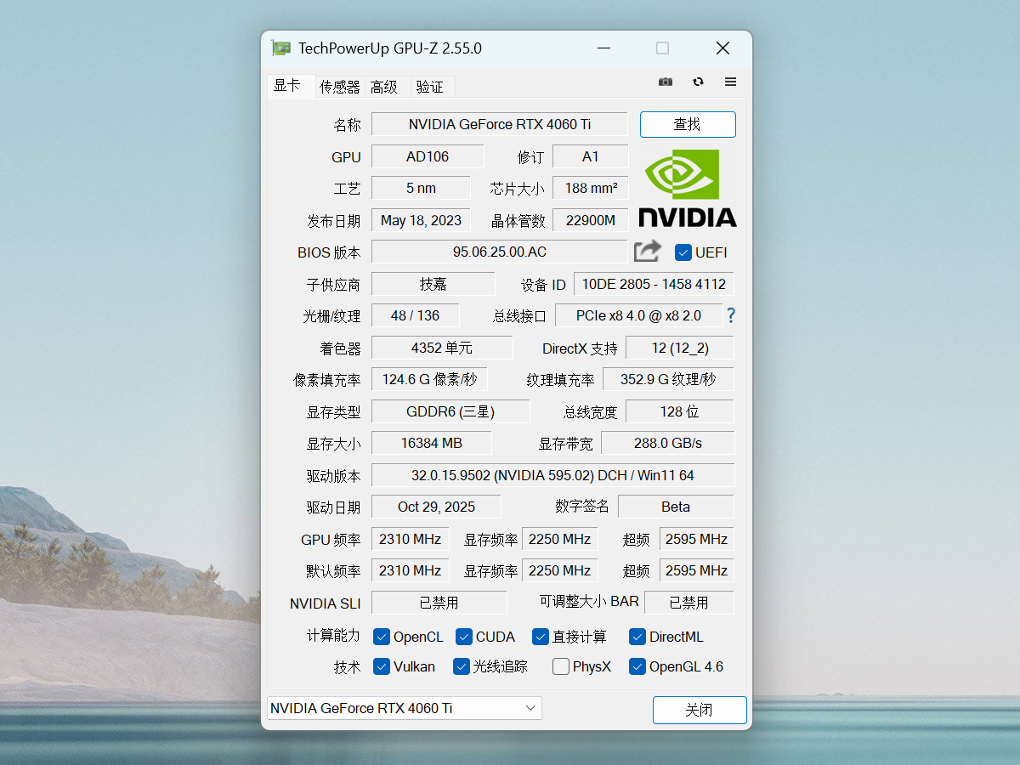
Task: Capture a screenshot with the camera icon
Action: (x=665, y=82)
